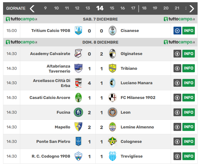Go to previous matchdays with left arrow
This screenshot has width=199, height=164.
tap(32, 9)
